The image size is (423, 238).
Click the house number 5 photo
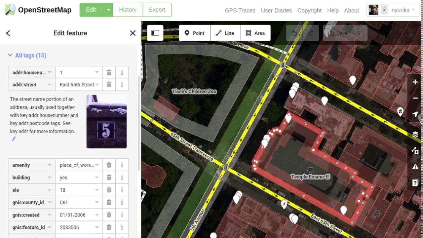[x=106, y=122]
